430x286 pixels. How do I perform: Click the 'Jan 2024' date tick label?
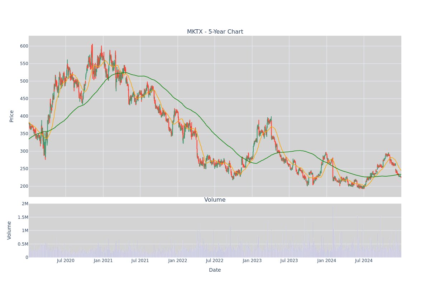pos(327,261)
